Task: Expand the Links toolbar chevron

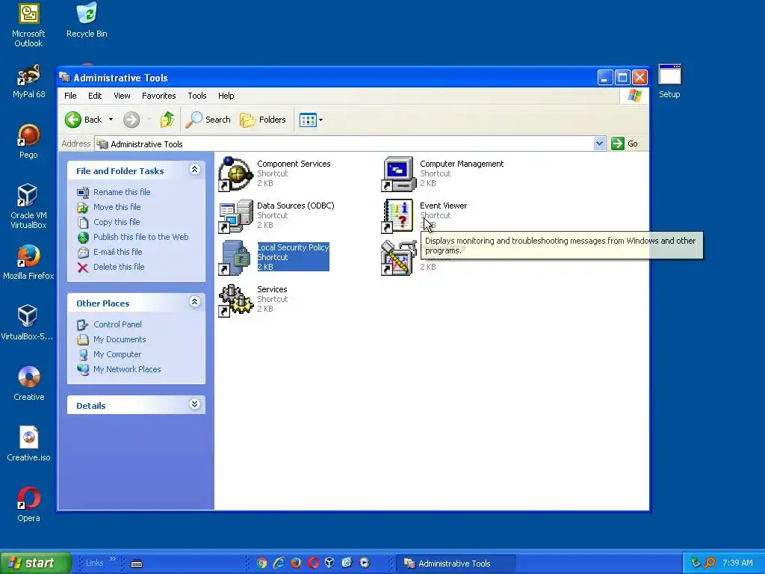Action: 112,559
